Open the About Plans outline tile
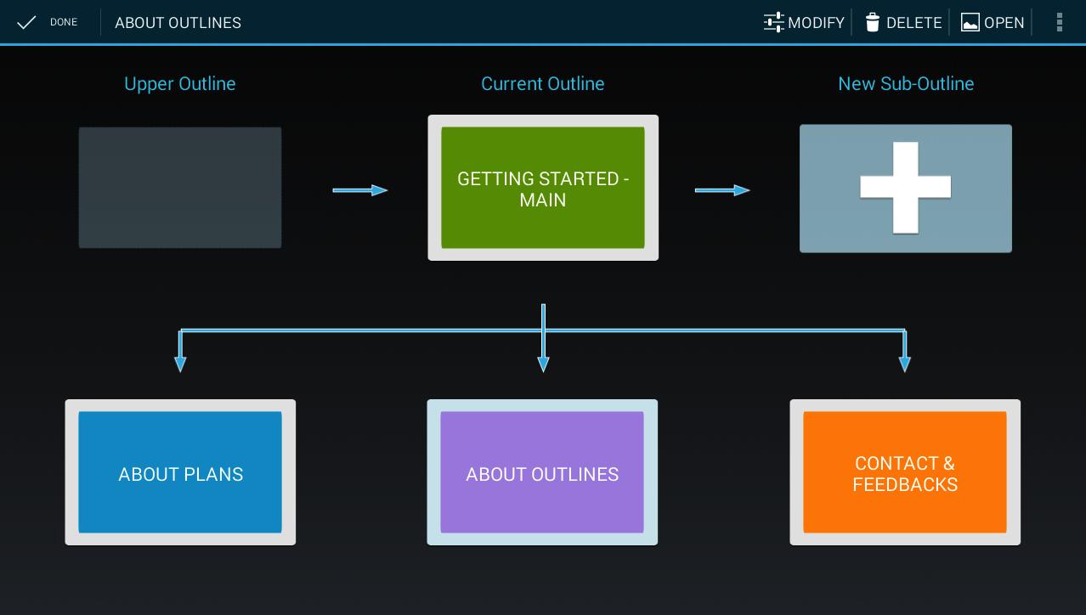Image resolution: width=1086 pixels, height=615 pixels. click(x=180, y=472)
